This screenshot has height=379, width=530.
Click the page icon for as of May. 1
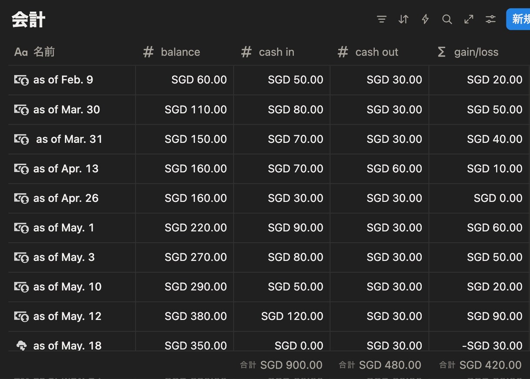21,227
